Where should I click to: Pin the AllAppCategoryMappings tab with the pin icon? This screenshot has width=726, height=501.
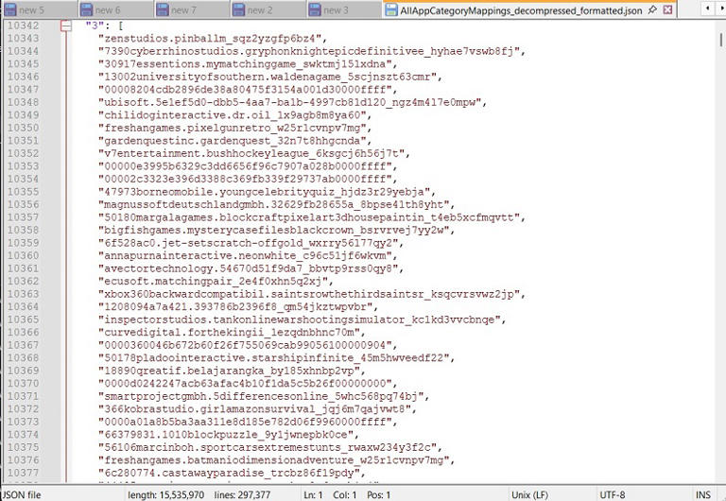pos(654,9)
